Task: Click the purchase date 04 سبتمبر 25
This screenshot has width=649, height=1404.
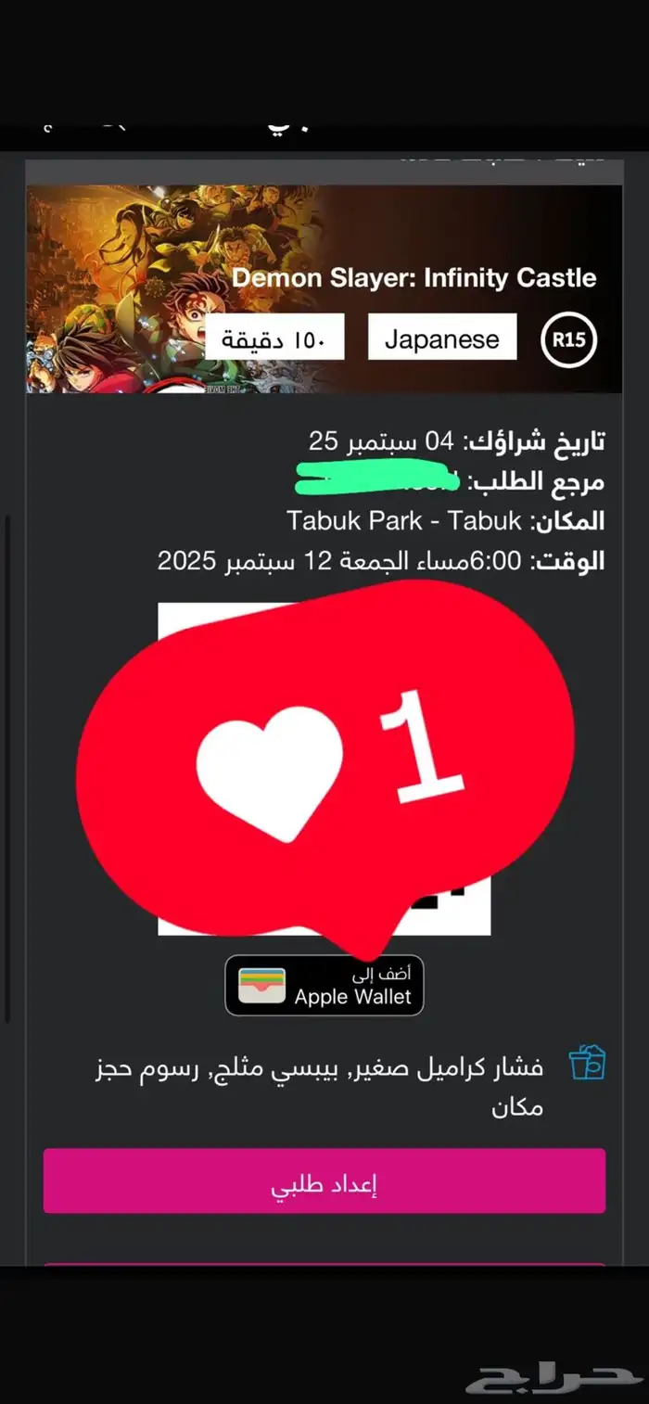Action: pos(382,440)
